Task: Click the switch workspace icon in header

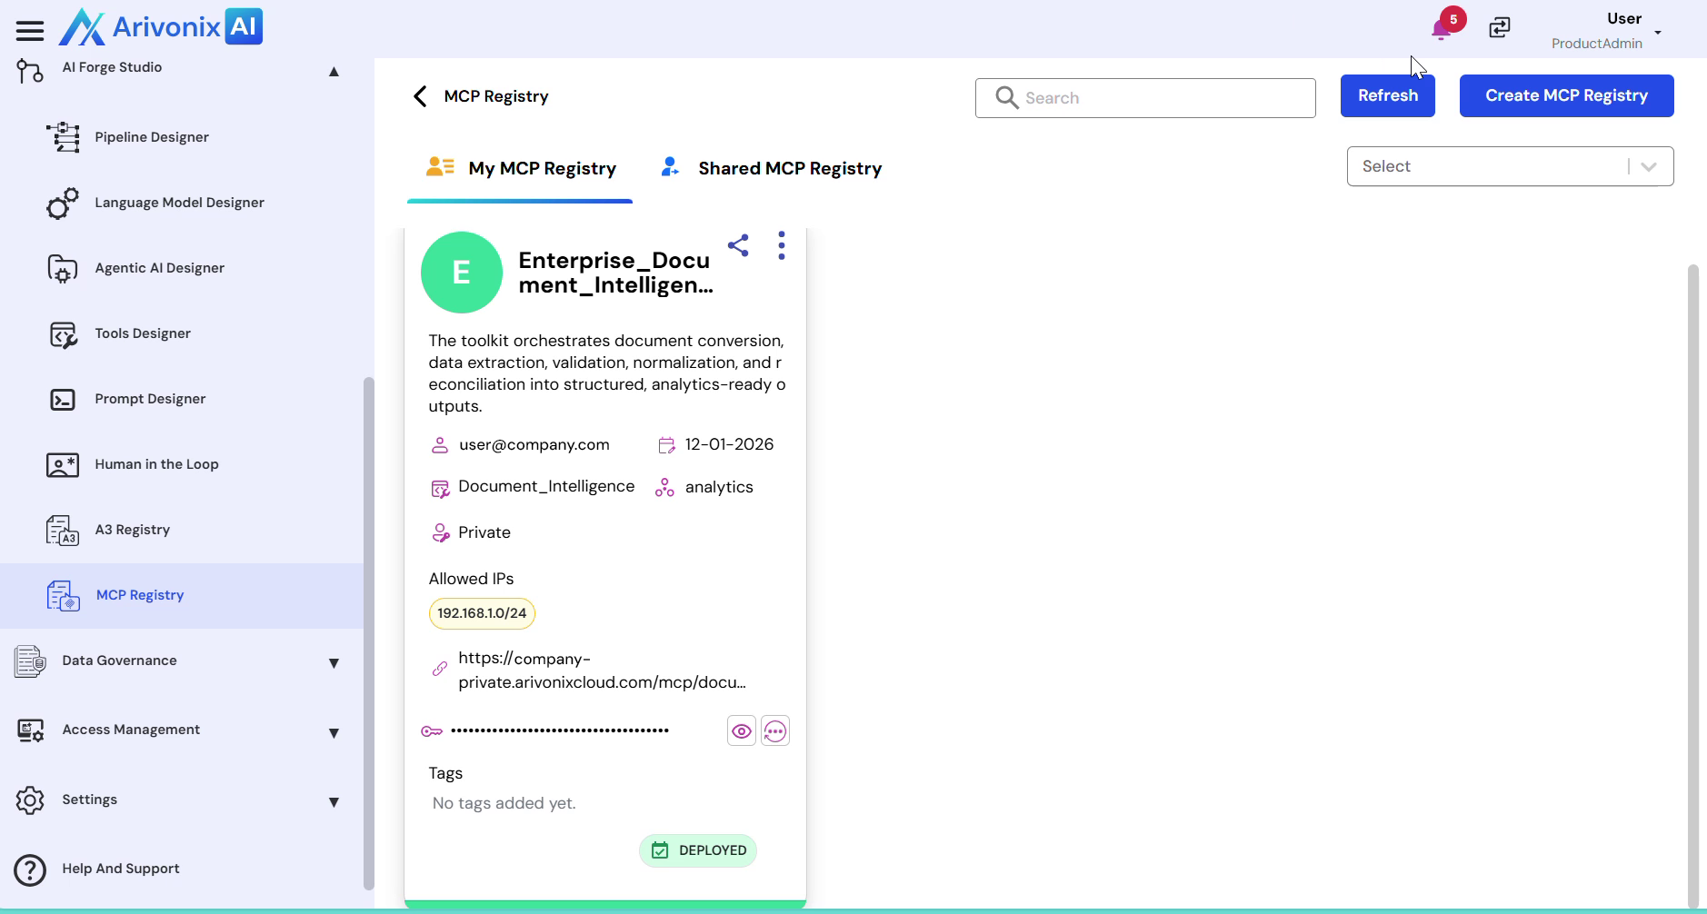Action: coord(1500,28)
